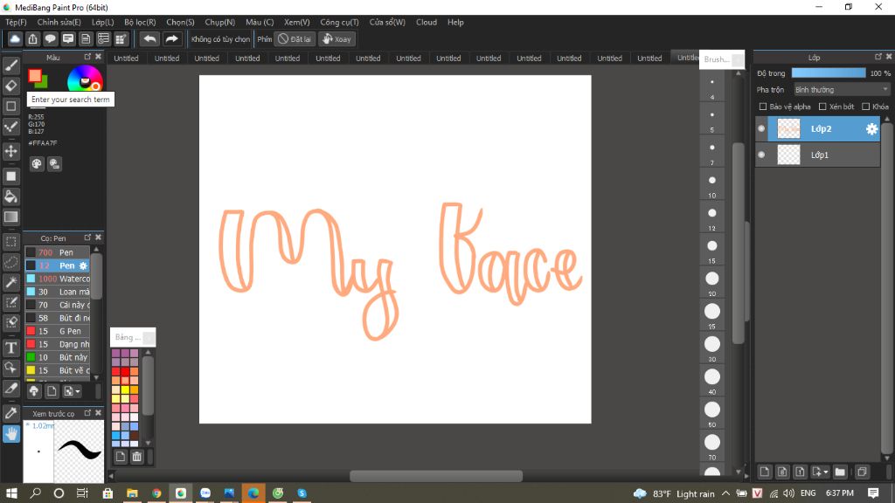
Task: Click the orange foreground color swatch
Action: tap(34, 75)
